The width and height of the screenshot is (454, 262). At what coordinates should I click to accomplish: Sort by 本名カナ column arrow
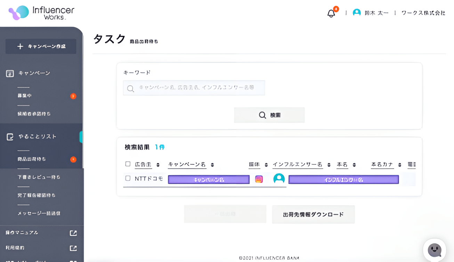pos(400,165)
